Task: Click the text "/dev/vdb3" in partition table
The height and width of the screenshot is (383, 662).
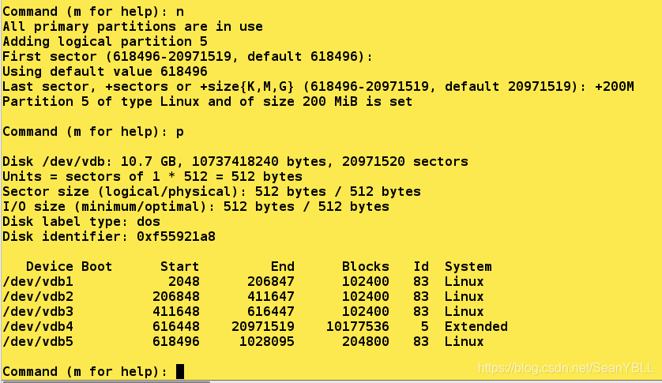Action: (38, 312)
